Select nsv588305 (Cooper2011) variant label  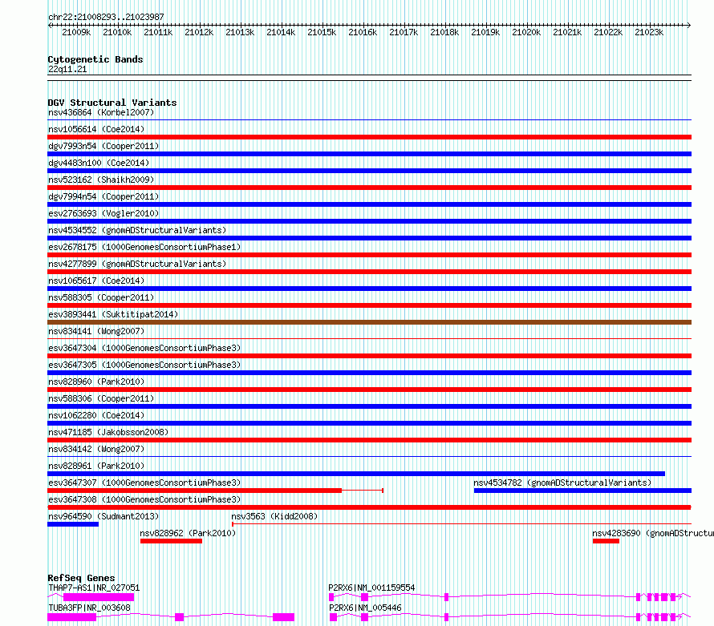pyautogui.click(x=101, y=297)
